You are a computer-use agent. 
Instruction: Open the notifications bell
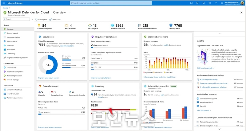pos(204,3)
